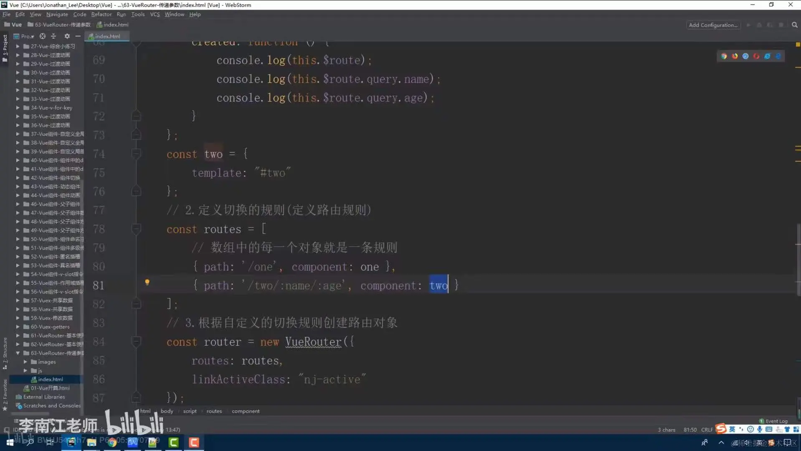The width and height of the screenshot is (801, 451).
Task: Click routes in the breadcrumb bar
Action: pyautogui.click(x=214, y=411)
